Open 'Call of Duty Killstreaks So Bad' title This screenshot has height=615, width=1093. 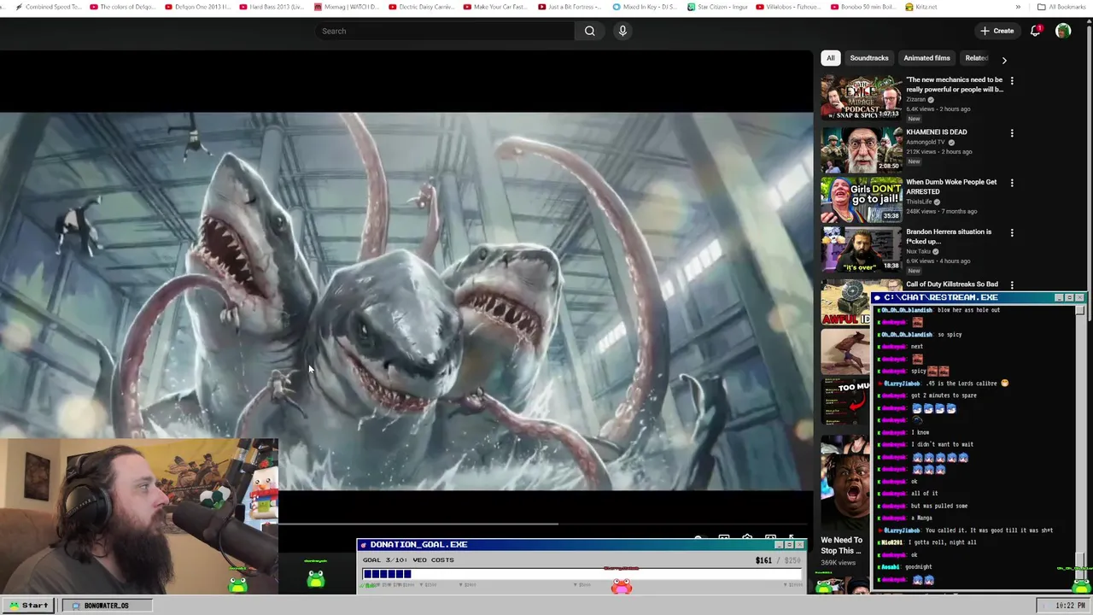[952, 284]
